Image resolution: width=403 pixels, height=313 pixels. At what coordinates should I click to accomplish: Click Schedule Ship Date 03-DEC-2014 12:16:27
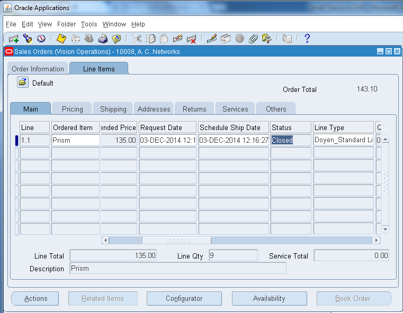[234, 140]
